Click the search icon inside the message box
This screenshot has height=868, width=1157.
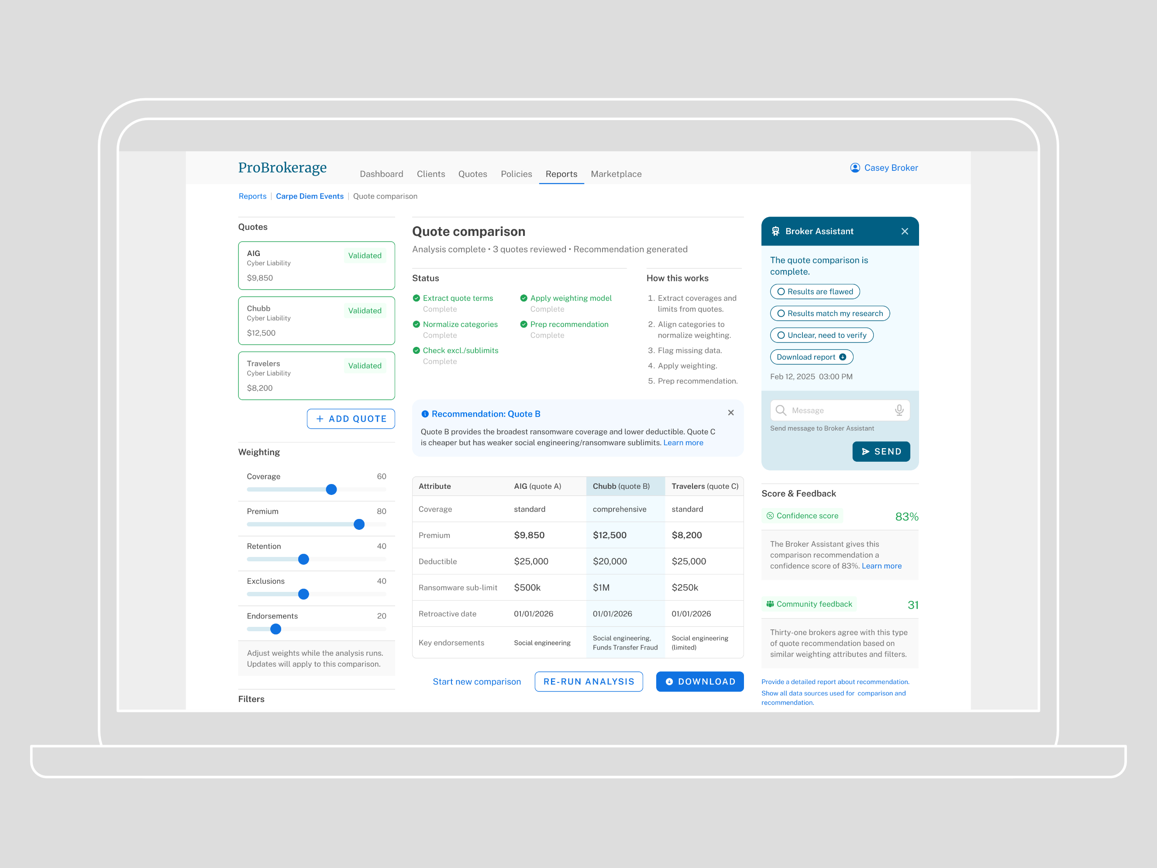pyautogui.click(x=780, y=410)
